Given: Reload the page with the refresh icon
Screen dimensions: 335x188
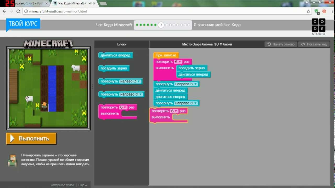Looking at the screenshot, I should tap(18, 11).
